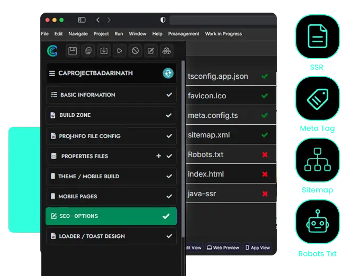
Task: Select the java-ssr row
Action: (x=231, y=194)
